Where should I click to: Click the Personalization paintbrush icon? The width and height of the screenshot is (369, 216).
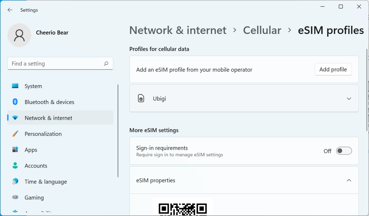15,134
